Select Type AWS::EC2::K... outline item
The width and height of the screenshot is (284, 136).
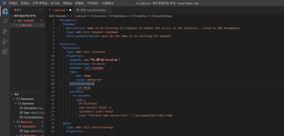(x=32, y=113)
